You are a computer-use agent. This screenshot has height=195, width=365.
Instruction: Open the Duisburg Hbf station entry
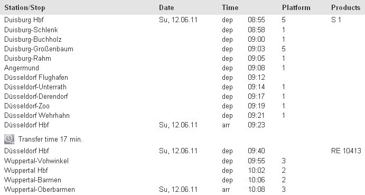(x=24, y=20)
